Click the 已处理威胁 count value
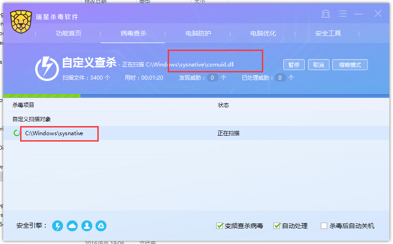Viewport: 393px width, 244px height. pos(280,78)
